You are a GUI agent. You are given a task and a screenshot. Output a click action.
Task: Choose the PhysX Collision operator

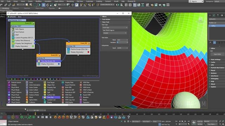click(x=15, y=92)
